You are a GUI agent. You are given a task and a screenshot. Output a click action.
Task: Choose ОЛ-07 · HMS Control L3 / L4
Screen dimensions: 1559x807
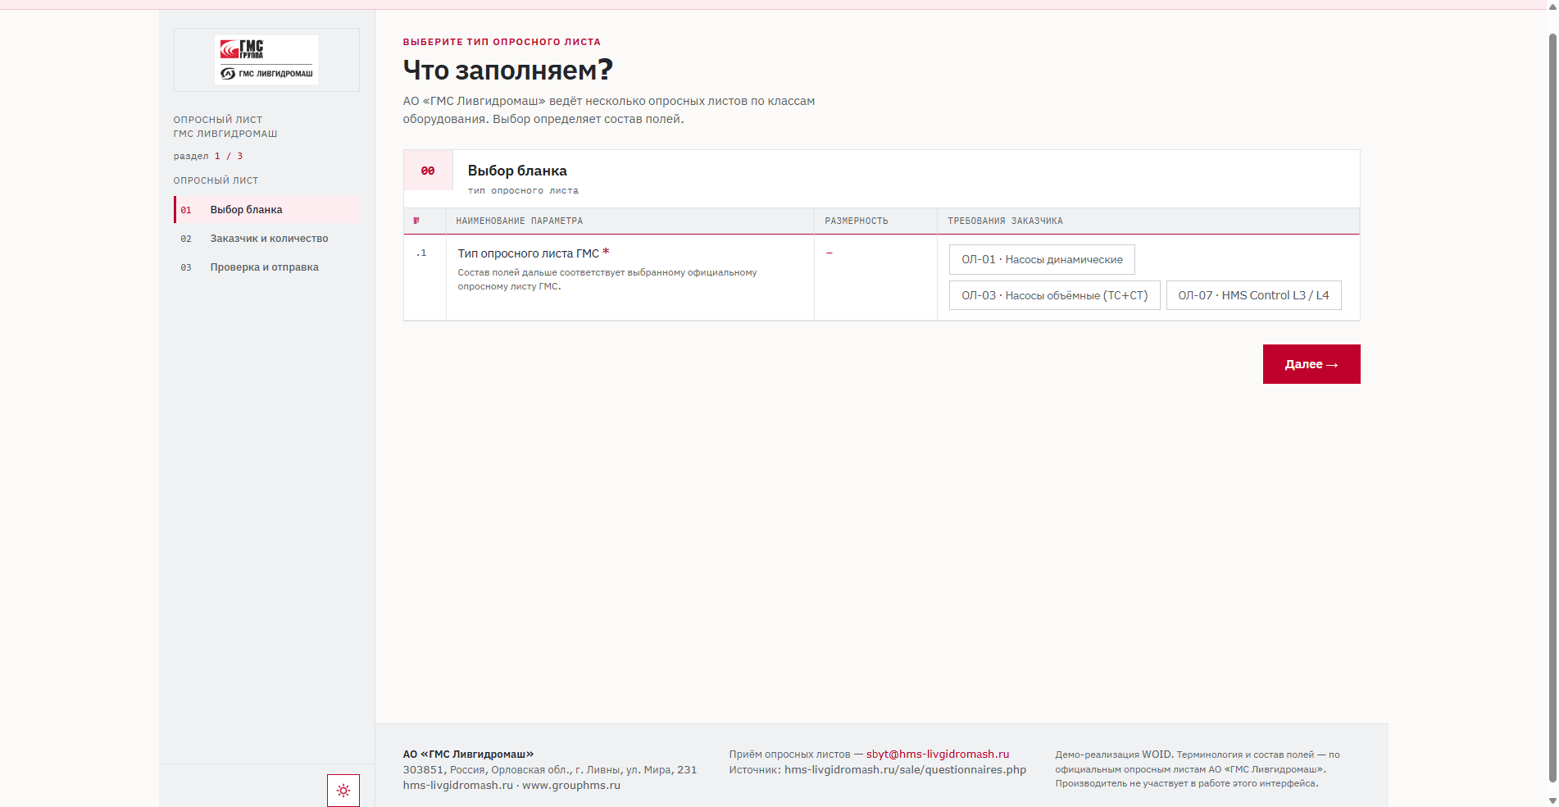[1253, 295]
